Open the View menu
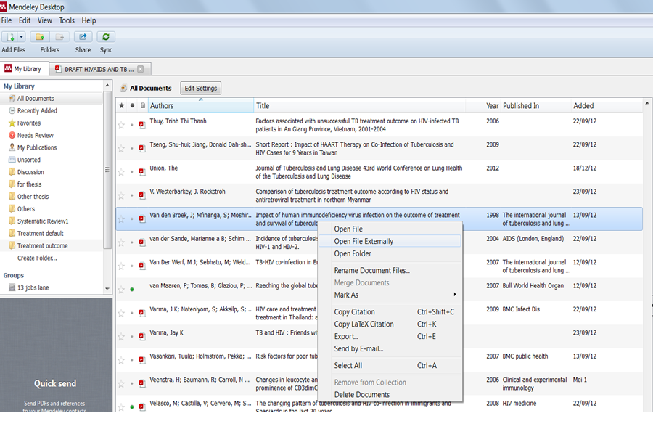This screenshot has height=445, width=653. point(44,20)
